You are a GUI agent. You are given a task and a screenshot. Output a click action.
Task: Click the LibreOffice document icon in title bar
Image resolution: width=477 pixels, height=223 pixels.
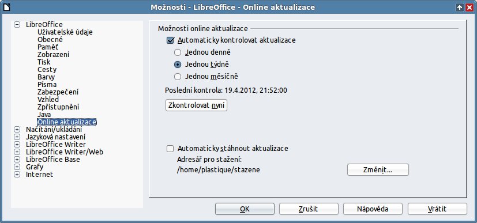pyautogui.click(x=7, y=7)
